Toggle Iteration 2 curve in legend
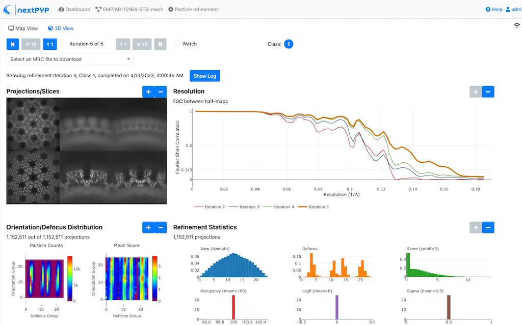 pyautogui.click(x=210, y=207)
